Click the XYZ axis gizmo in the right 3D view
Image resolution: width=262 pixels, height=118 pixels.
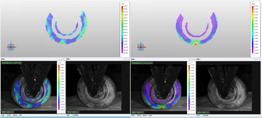[141, 47]
